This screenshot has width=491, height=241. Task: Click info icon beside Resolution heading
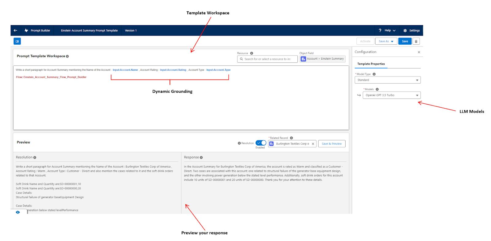(35, 158)
